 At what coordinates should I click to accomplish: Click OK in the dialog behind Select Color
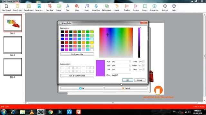(82, 88)
